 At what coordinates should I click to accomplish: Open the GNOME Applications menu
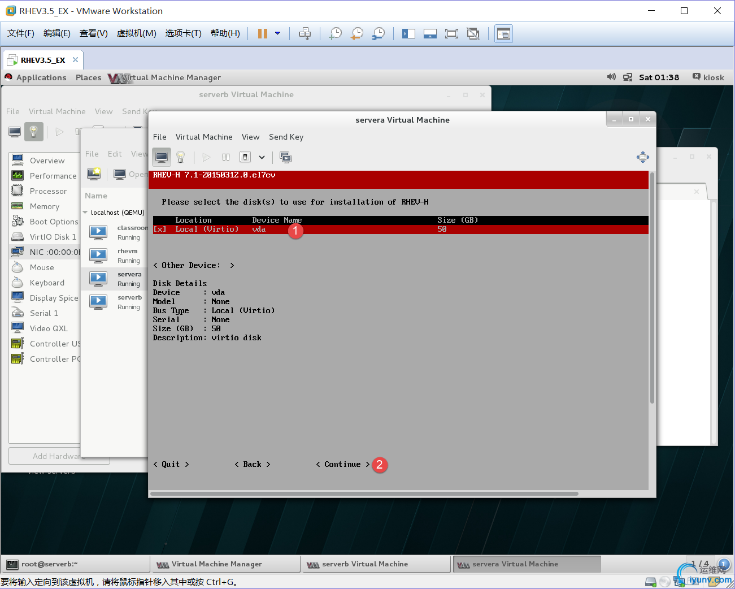click(x=41, y=77)
